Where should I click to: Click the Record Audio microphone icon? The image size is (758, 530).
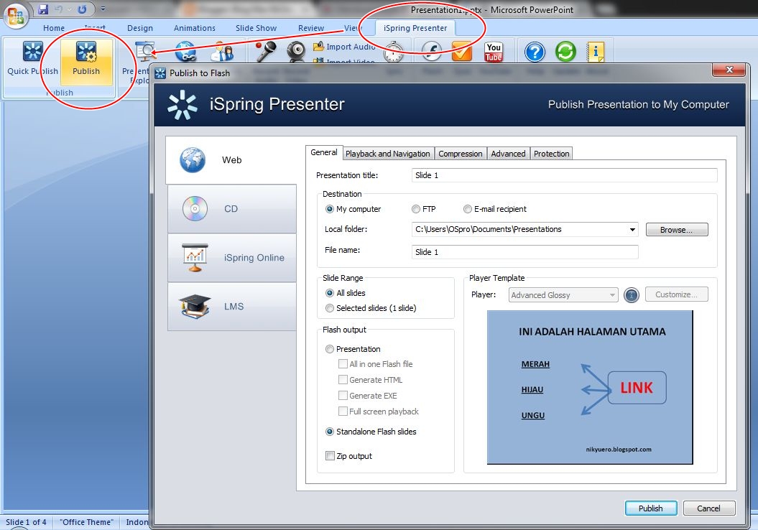tap(266, 51)
